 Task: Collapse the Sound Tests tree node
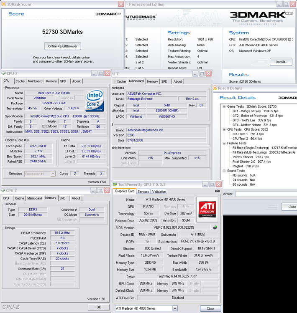click(224, 171)
